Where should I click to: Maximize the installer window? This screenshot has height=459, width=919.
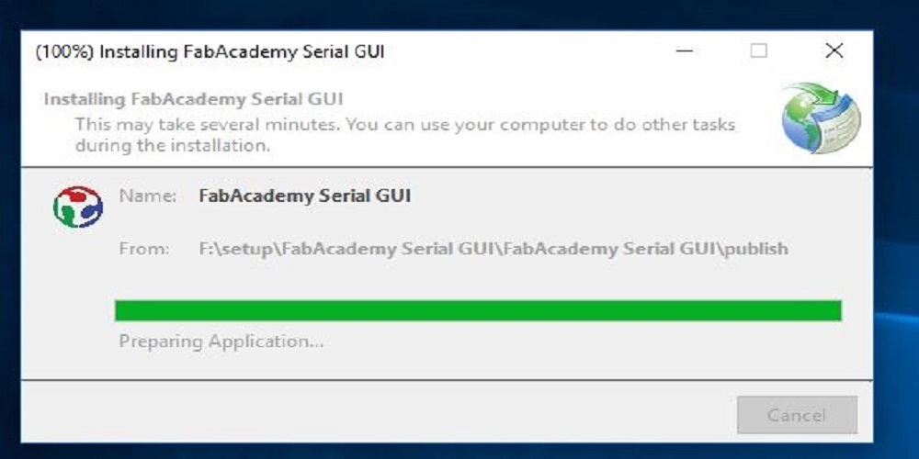click(x=758, y=50)
